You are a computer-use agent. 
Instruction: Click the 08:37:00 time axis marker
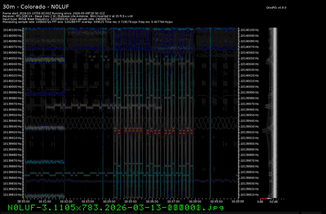click(x=174, y=201)
